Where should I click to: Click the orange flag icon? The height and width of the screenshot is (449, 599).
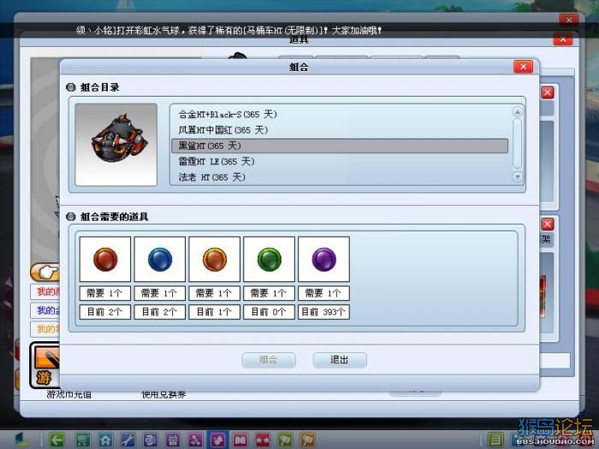click(307, 440)
